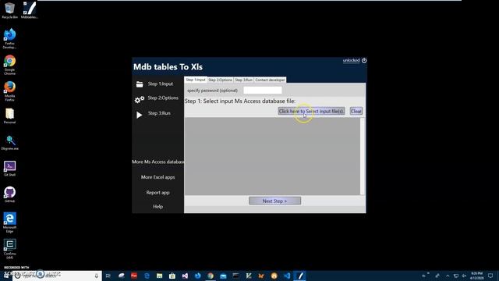
Task: Open Visual Studio from the taskbar
Action: [x=185, y=276]
